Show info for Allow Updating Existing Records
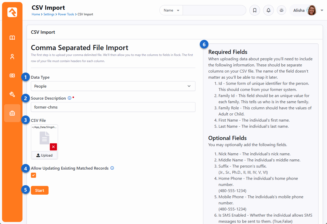 (112, 168)
